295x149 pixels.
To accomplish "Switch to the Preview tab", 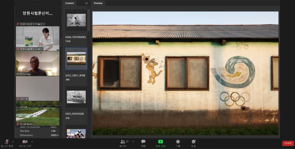I will [x=98, y=3].
